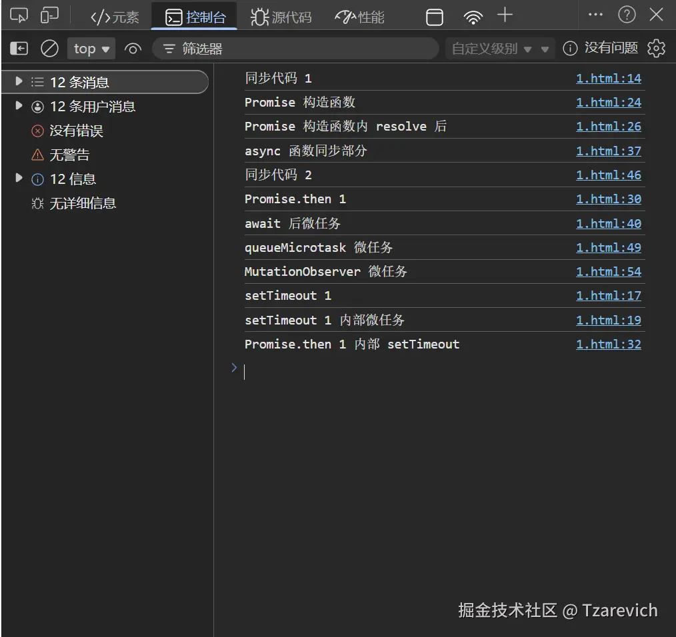676x637 pixels.
Task: Create a live expression with eye icon
Action: [x=133, y=49]
